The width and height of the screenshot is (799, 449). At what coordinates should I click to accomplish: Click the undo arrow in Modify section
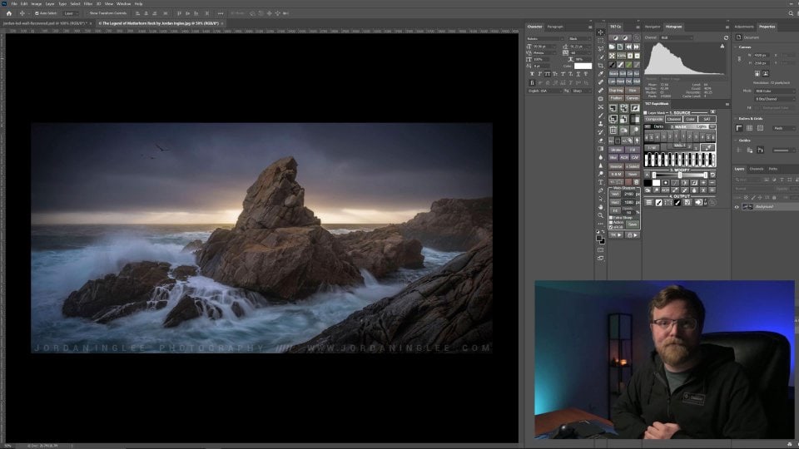(x=712, y=175)
